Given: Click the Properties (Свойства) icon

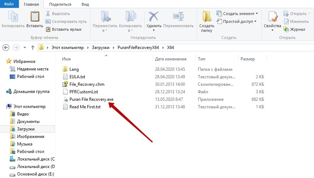Looking at the screenshot, I should pos(273,16).
